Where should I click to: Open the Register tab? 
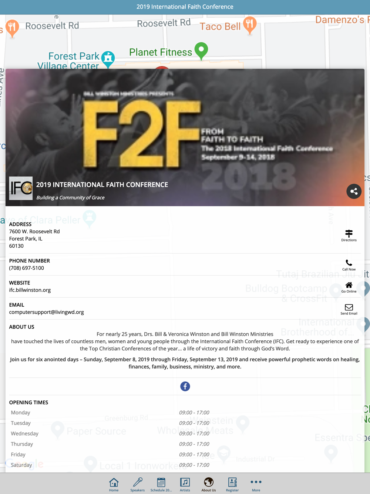pos(232,484)
